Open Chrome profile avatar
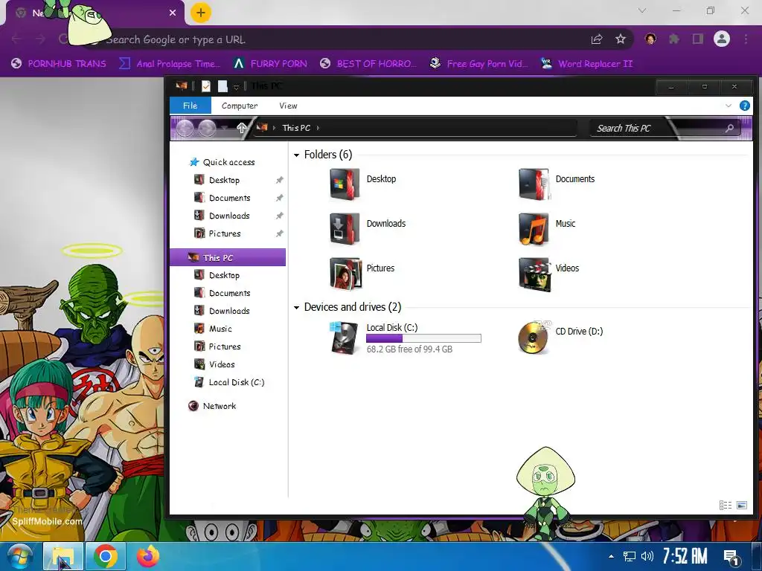The image size is (762, 571). [x=722, y=39]
